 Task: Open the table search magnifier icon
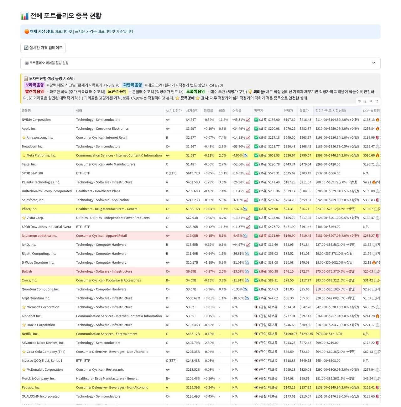(x=371, y=101)
